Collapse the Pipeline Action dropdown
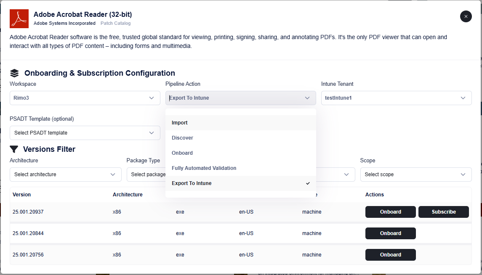This screenshot has height=275, width=482. tap(240, 98)
